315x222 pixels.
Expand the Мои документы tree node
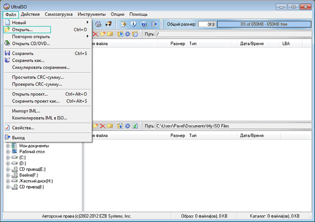(8, 146)
